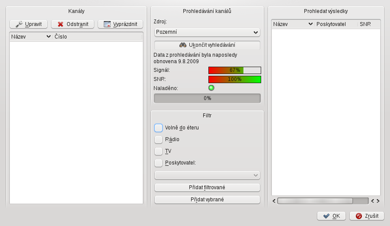Click the red X Odstranit icon
Screen dimensions: 390x226
61,24
